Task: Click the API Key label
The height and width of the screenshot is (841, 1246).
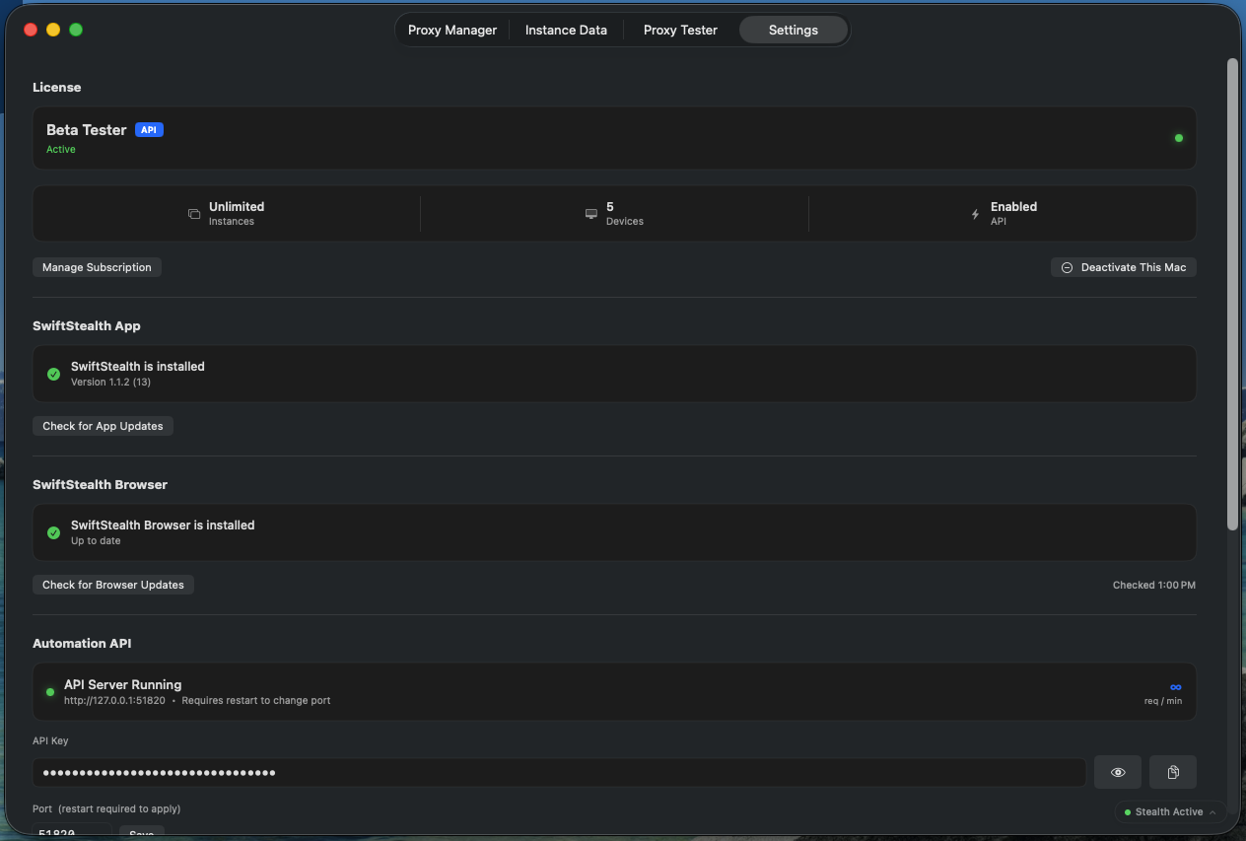Action: (50, 740)
